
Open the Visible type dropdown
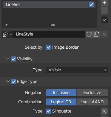[77, 70]
